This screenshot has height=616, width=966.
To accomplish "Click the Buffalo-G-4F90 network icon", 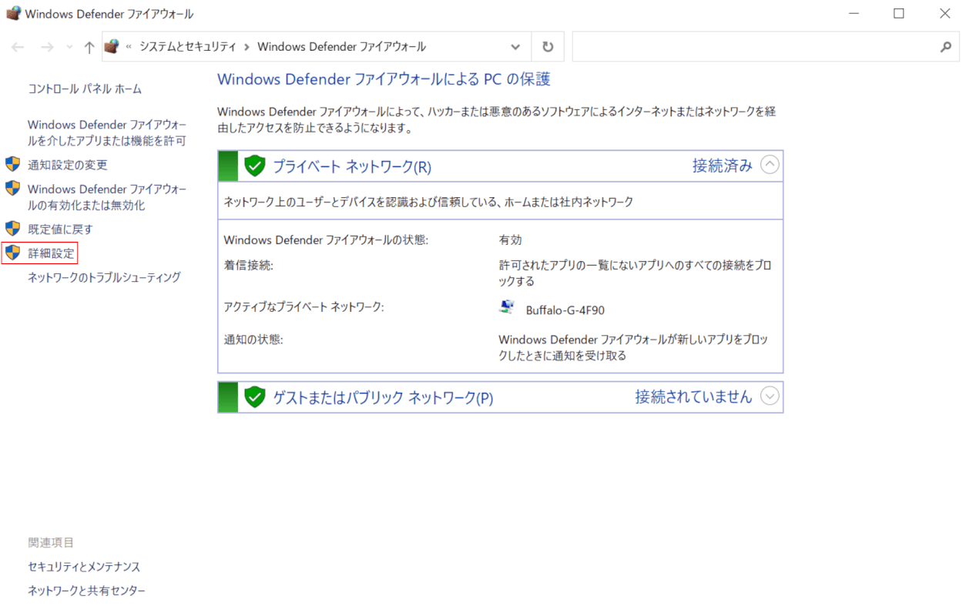I will (507, 308).
